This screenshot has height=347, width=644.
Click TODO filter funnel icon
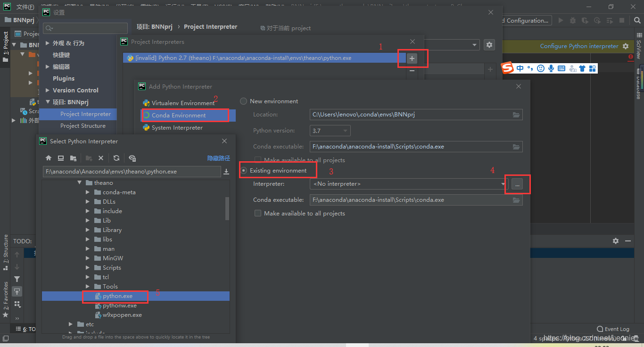coord(17,279)
